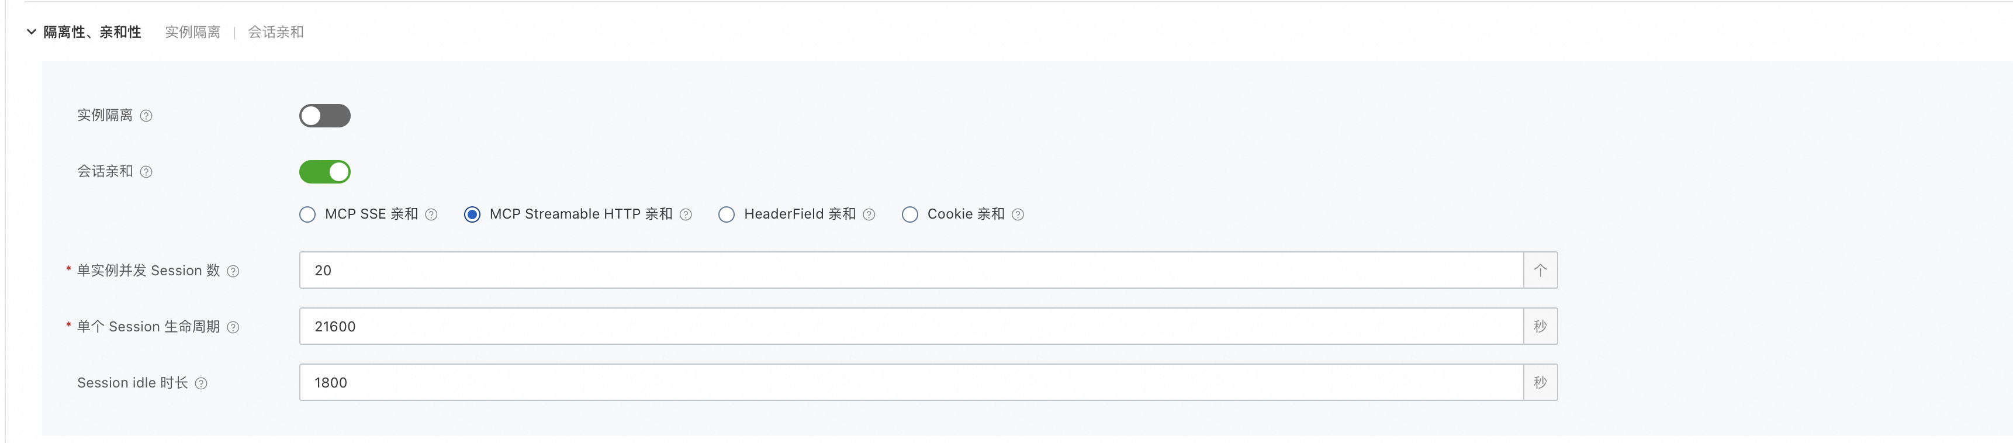
Task: Select MCP SSE 亲和 radio button
Action: click(308, 215)
